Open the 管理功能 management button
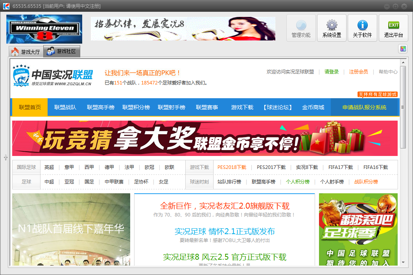 (x=301, y=28)
